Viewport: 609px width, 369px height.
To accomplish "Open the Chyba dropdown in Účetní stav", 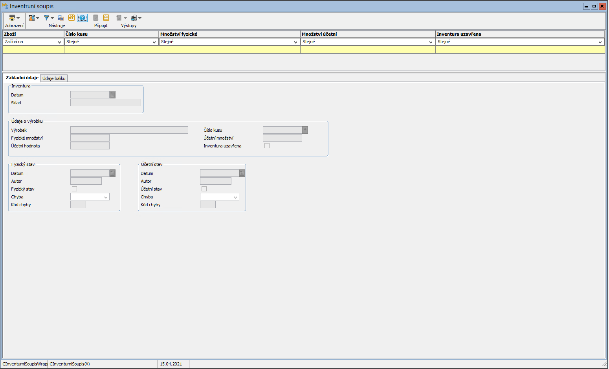I will point(235,197).
